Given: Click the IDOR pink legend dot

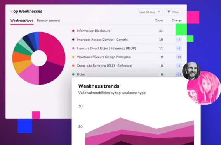Looking at the screenshot, I should click(73, 48).
